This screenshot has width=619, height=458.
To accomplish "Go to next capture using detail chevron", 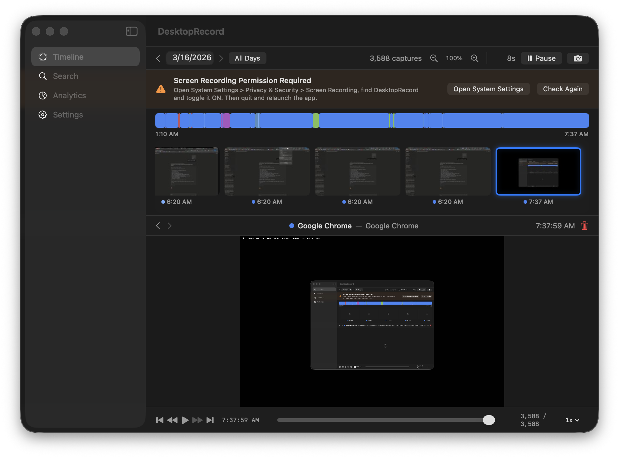I will tap(170, 226).
